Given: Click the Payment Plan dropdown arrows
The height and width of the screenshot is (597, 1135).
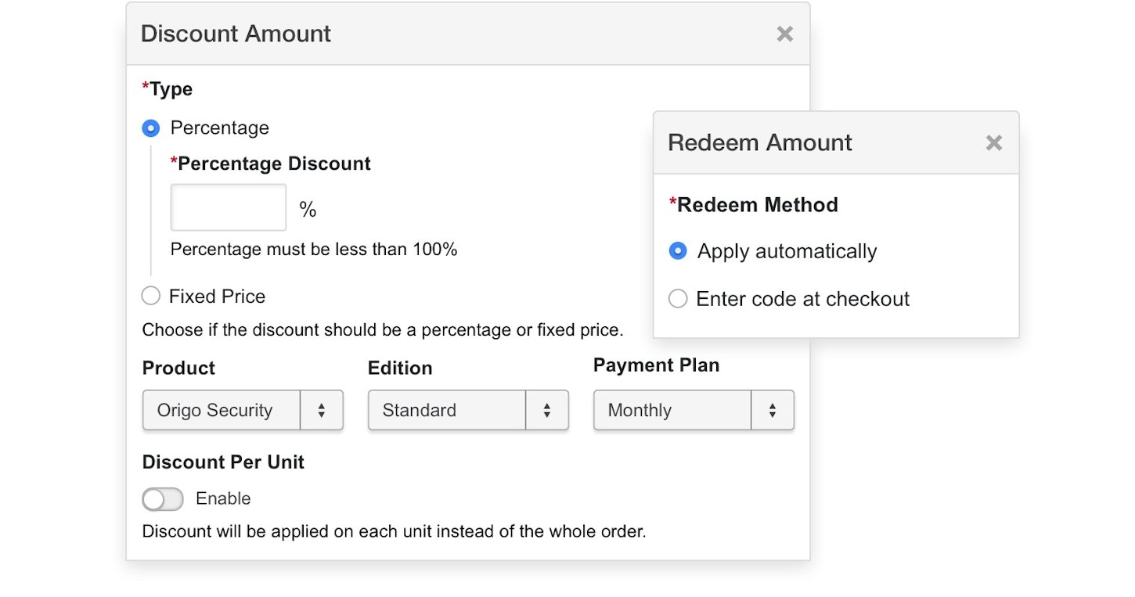Looking at the screenshot, I should click(772, 411).
